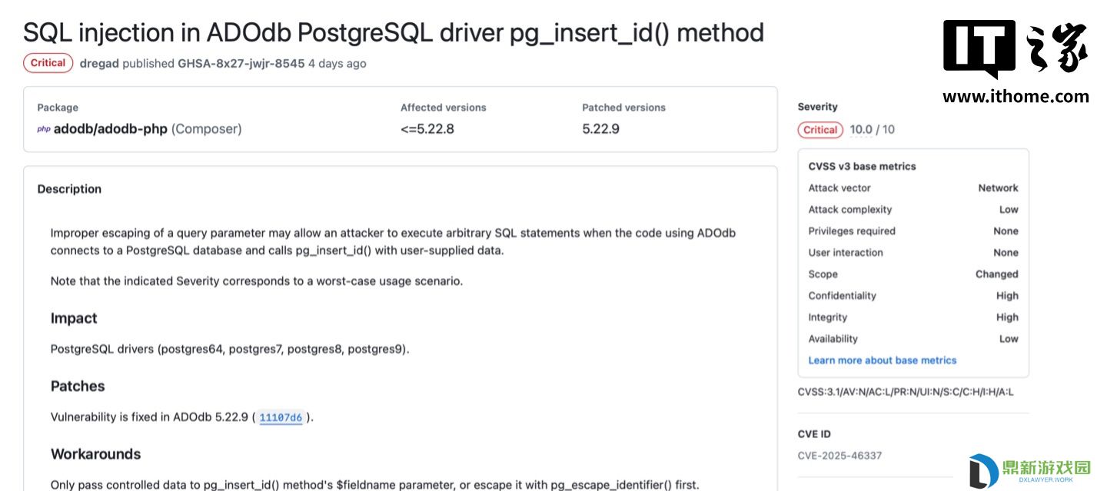Click the Scope Changed value
This screenshot has height=491, width=1107.
tap(997, 274)
